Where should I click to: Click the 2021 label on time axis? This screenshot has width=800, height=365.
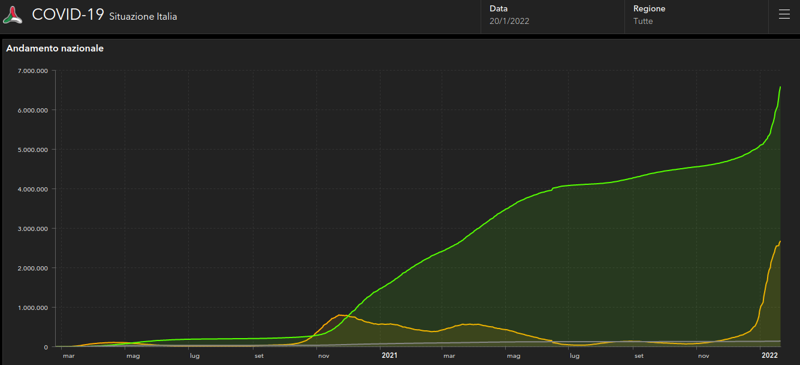390,355
